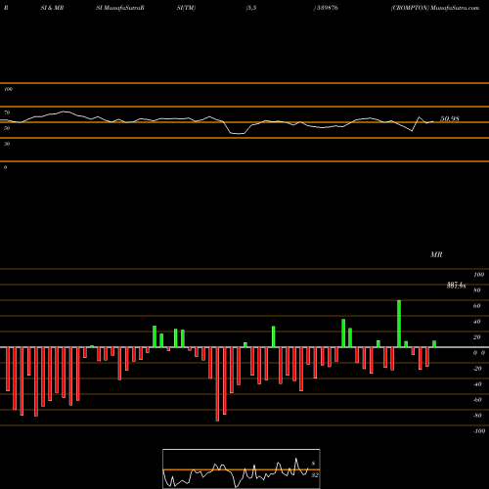Click the RSI axis label 50
Image resolution: width=489 pixels, height=489 pixels.
[x=7, y=128]
